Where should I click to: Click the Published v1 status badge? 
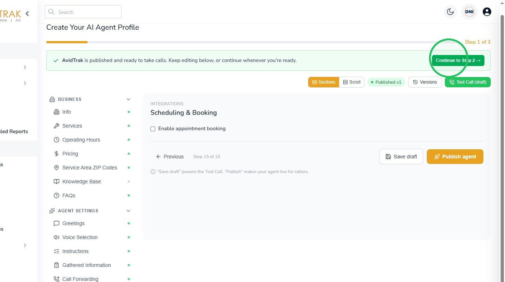coord(386,82)
